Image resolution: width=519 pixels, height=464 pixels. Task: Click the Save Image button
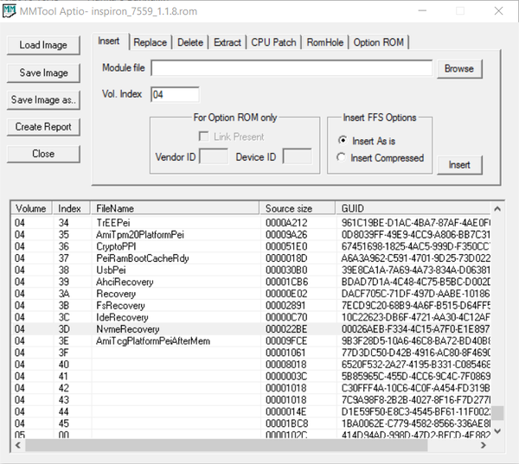click(43, 73)
